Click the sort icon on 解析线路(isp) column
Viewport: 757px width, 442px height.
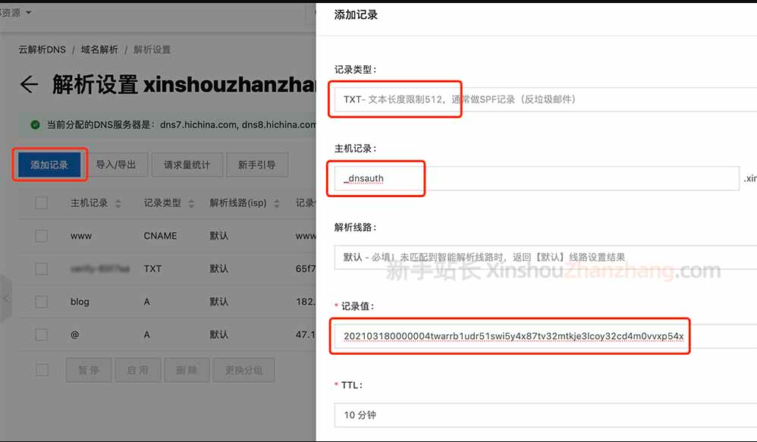pyautogui.click(x=277, y=203)
